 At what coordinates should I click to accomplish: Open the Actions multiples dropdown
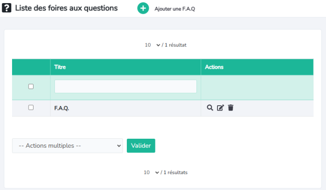pos(67,145)
